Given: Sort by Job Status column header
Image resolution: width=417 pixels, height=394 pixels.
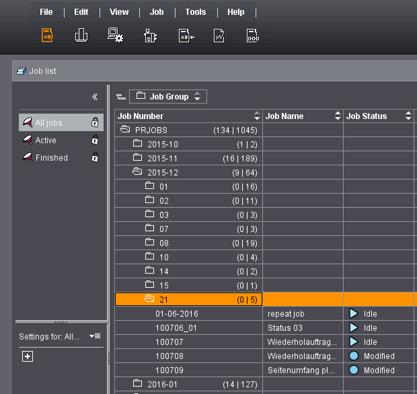Looking at the screenshot, I should tap(367, 116).
